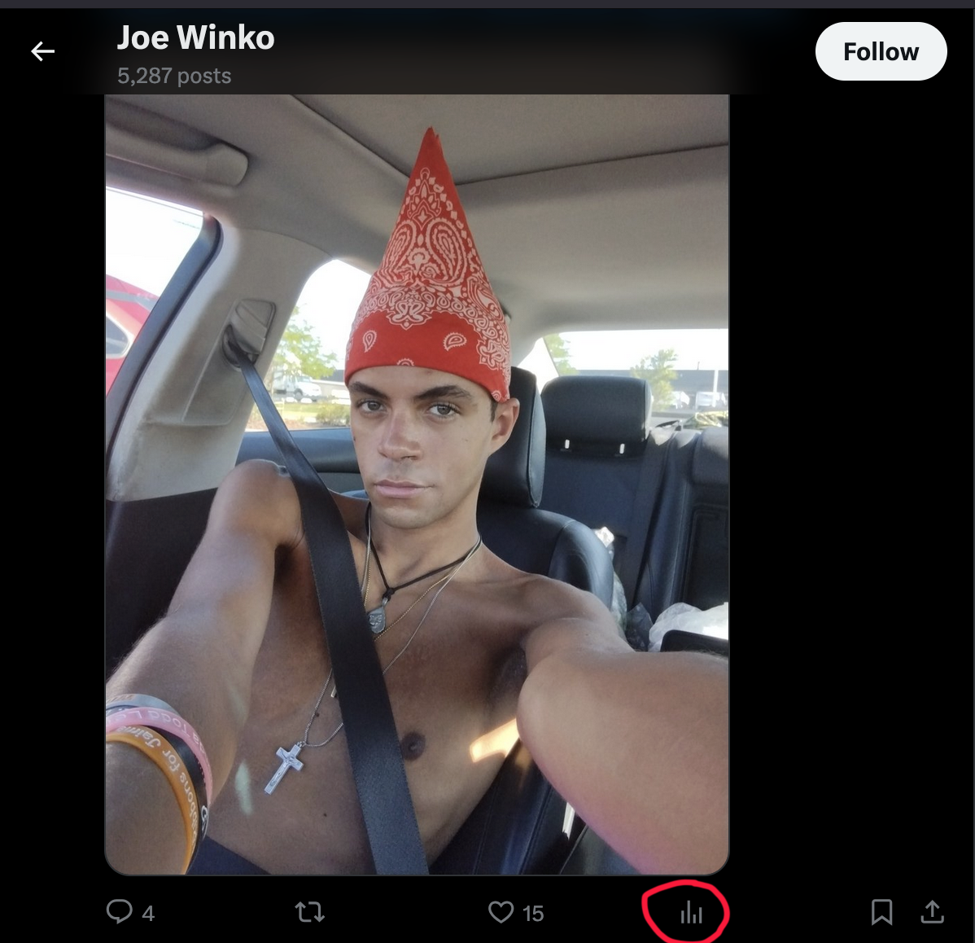Open the reply speech bubble icon
975x943 pixels.
119,911
